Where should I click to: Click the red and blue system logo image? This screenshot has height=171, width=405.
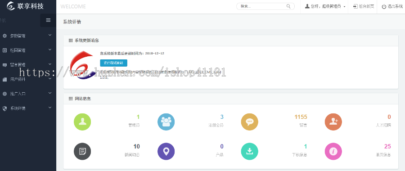click(83, 65)
